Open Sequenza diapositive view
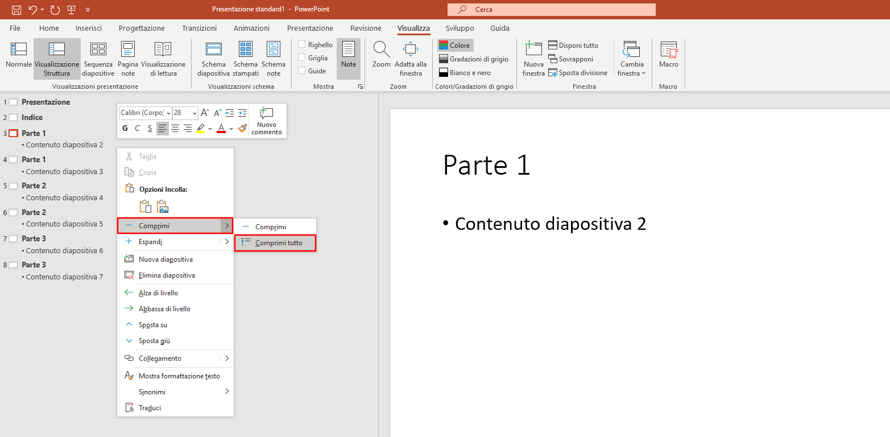Image resolution: width=890 pixels, height=437 pixels. click(x=98, y=59)
